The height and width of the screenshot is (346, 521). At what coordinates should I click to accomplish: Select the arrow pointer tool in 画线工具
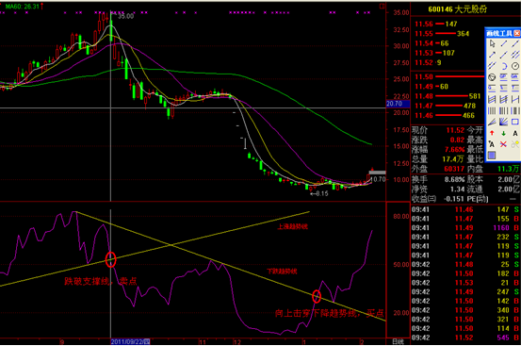pyautogui.click(x=492, y=43)
